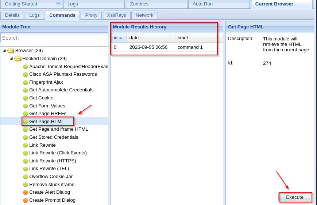
Task: Click green status icon beside Fingerprint Ajax
Action: tap(26, 82)
